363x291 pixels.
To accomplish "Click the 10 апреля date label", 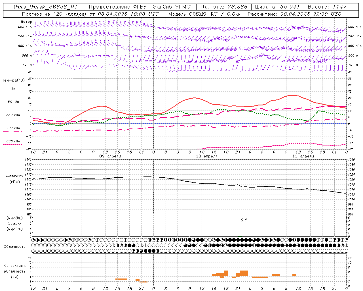I will point(207,156).
